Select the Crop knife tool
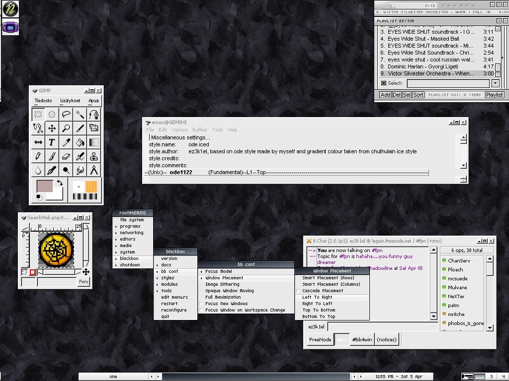The width and height of the screenshot is (509, 381). click(x=80, y=128)
